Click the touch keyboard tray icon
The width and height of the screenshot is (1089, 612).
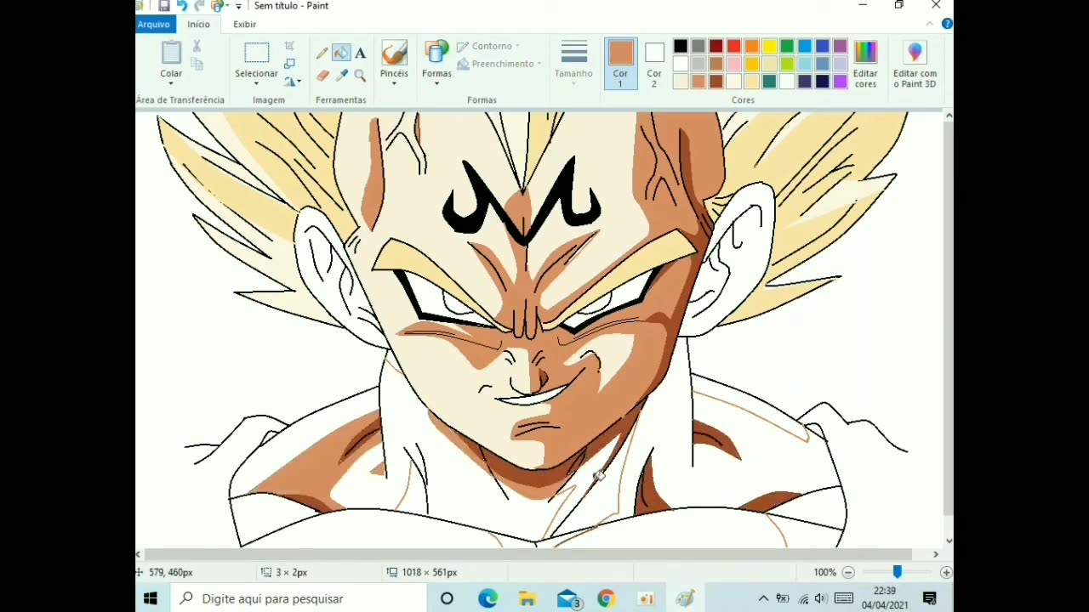pos(844,598)
